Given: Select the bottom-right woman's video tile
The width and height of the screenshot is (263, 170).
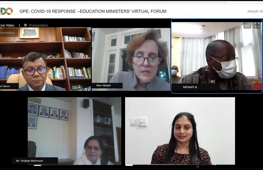Looking at the screenshot, I should [180, 131].
